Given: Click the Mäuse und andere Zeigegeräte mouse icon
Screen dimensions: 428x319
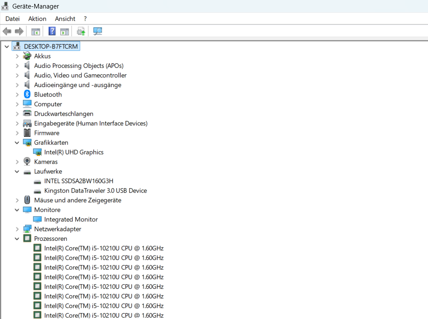Looking at the screenshot, I should point(27,200).
